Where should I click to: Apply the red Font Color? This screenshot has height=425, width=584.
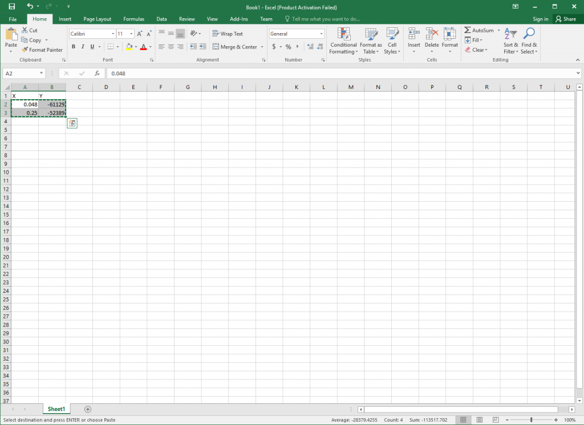[143, 47]
